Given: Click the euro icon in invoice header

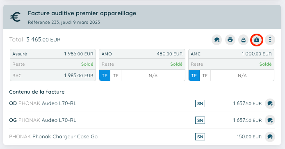Looking at the screenshot, I should [16, 17].
